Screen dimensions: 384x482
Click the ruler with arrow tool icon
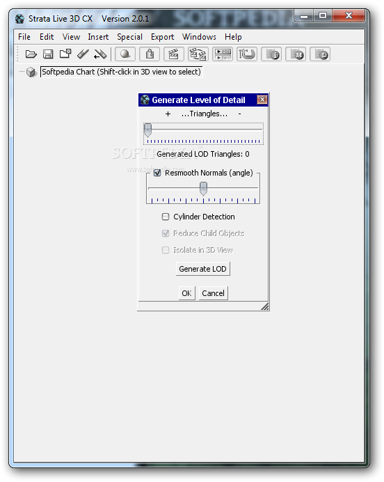pyautogui.click(x=100, y=54)
